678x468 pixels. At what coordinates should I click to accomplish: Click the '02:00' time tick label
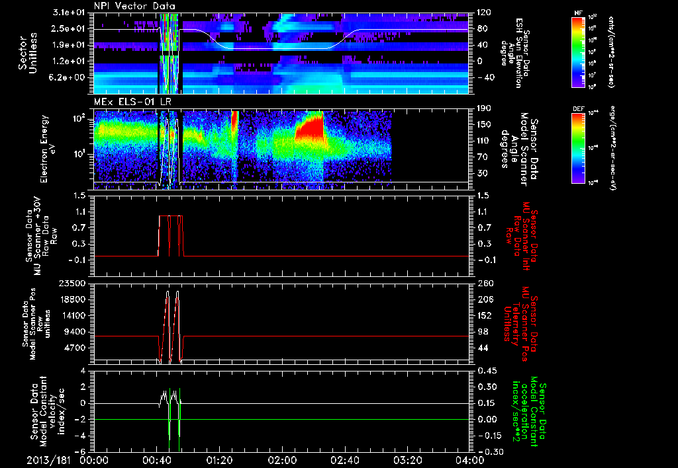tap(281, 460)
